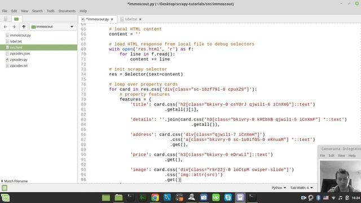Open zipcodes.json in the file browser

(20, 54)
